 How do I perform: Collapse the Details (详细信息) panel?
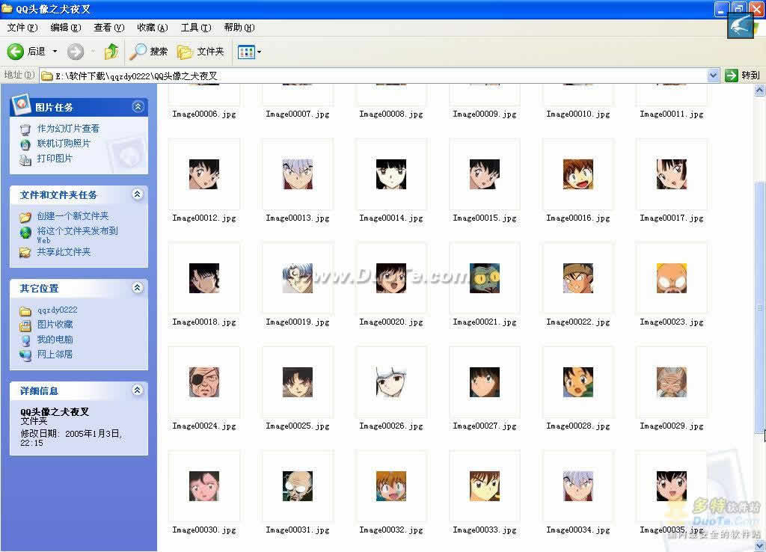138,390
